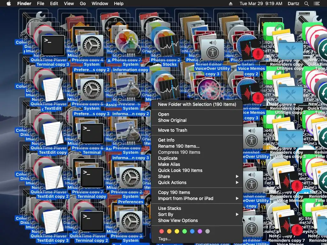Choose Get Info in the context menu
The height and width of the screenshot is (245, 327).
coord(197,140)
